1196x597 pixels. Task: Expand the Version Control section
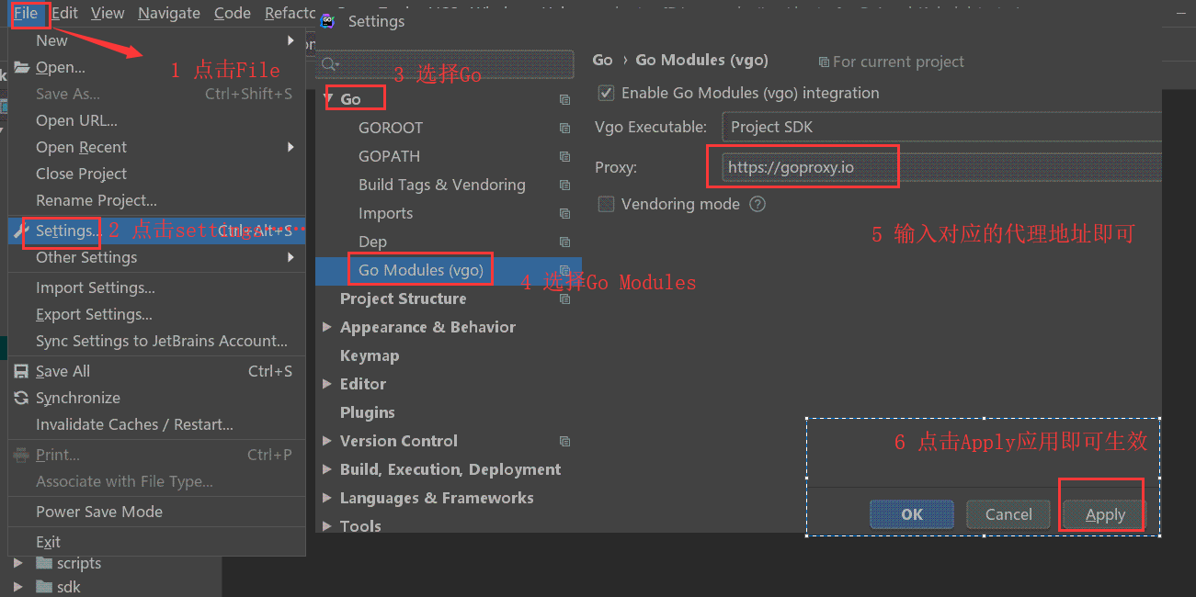[x=327, y=441]
